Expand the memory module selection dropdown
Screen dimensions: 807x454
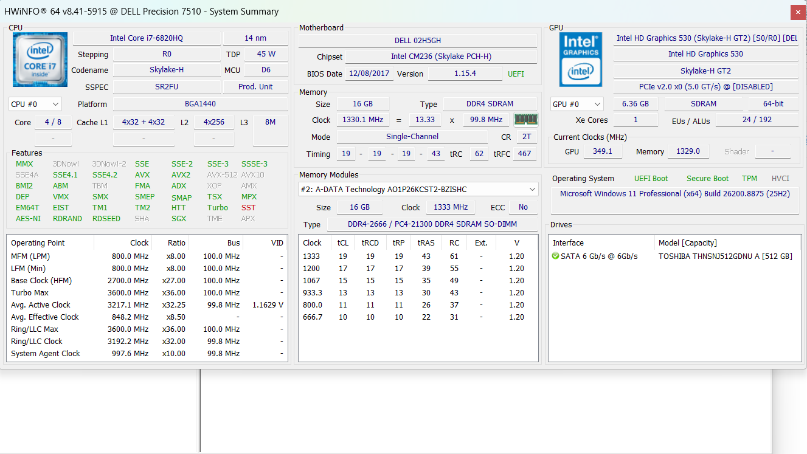pyautogui.click(x=418, y=189)
